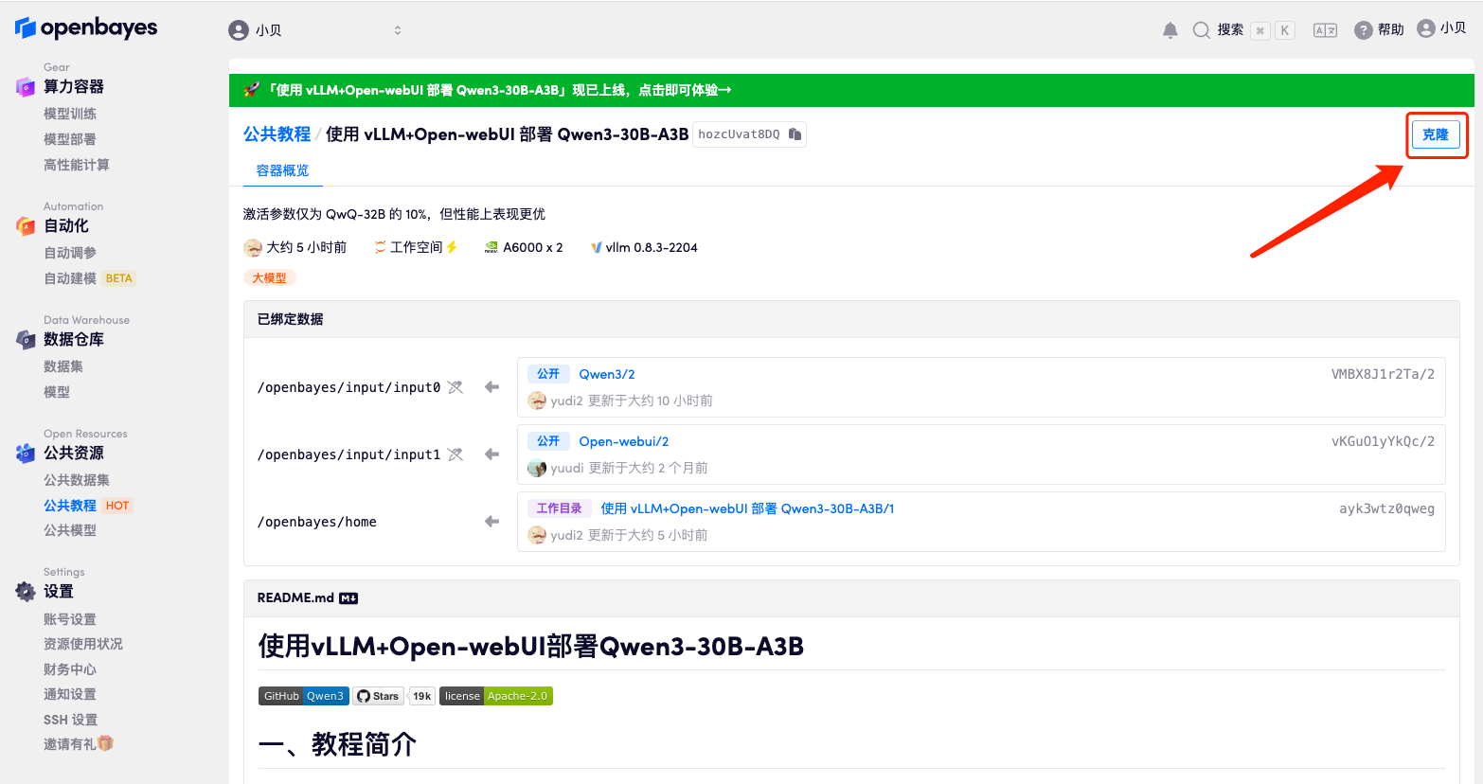Click the left arrow next to /openbayes/input/input0
The image size is (1483, 784).
click(491, 386)
